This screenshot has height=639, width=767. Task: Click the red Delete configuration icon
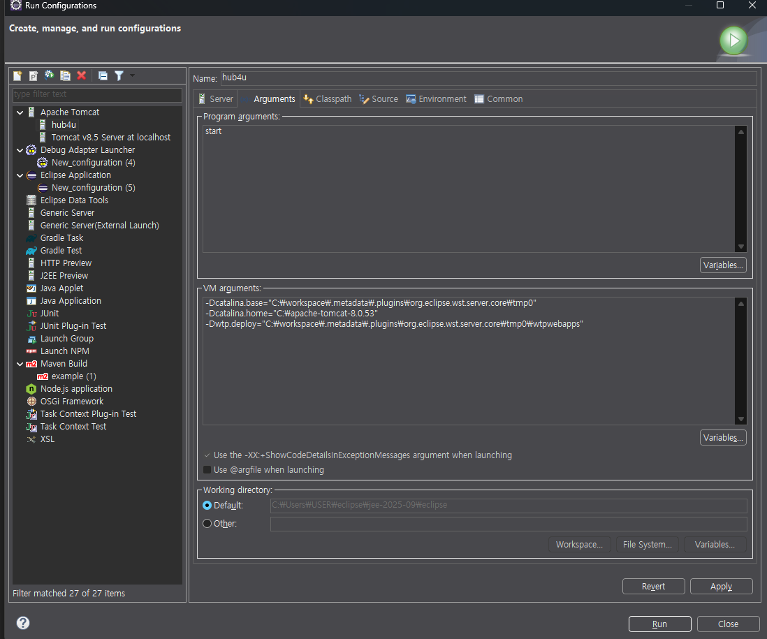click(x=81, y=75)
